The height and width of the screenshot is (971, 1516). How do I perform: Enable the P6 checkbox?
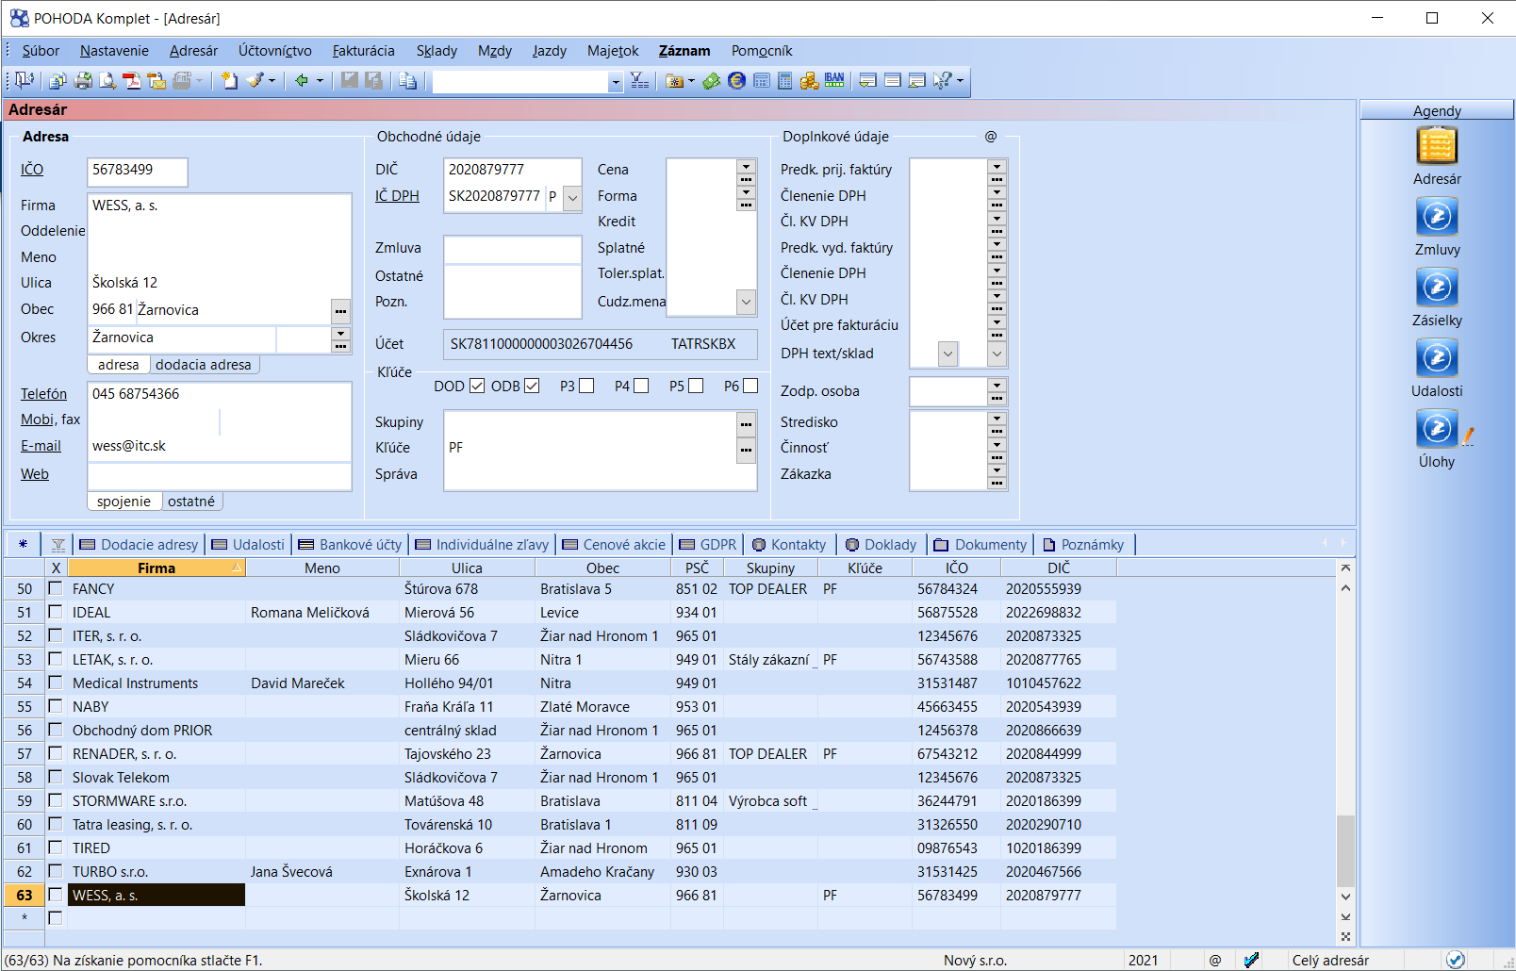(750, 386)
